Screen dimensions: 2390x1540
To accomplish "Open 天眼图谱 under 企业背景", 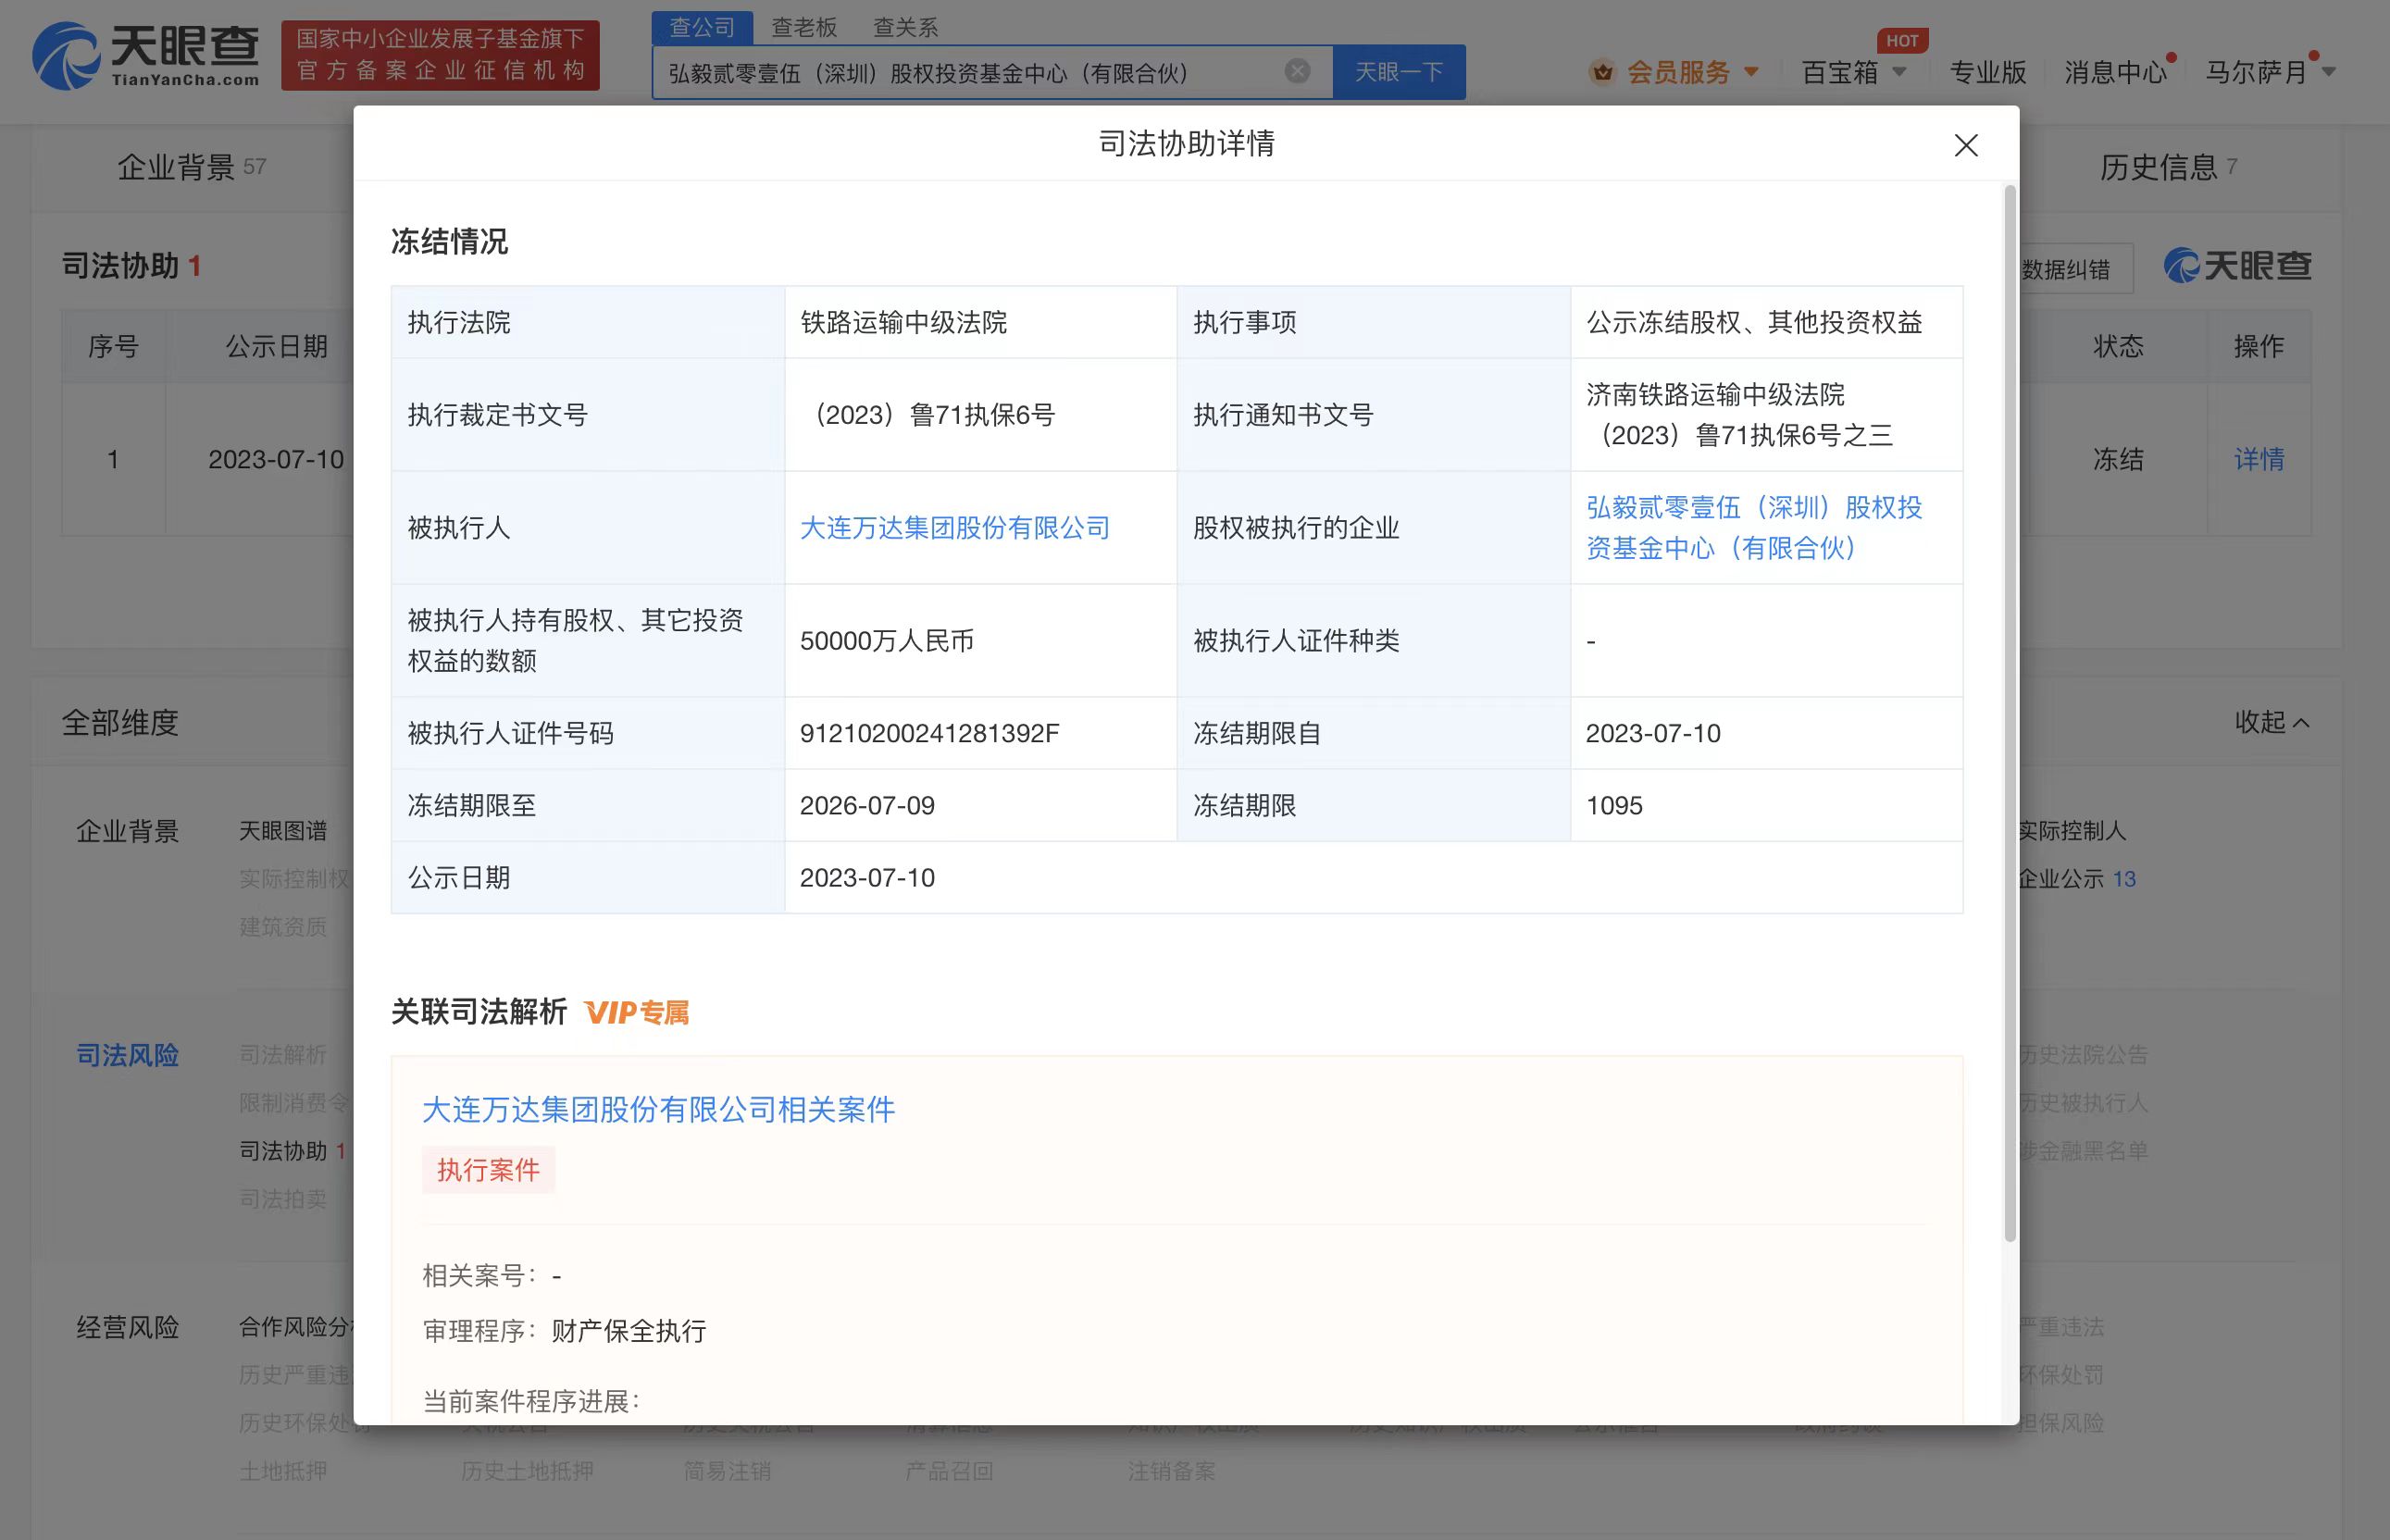I will click(x=283, y=831).
